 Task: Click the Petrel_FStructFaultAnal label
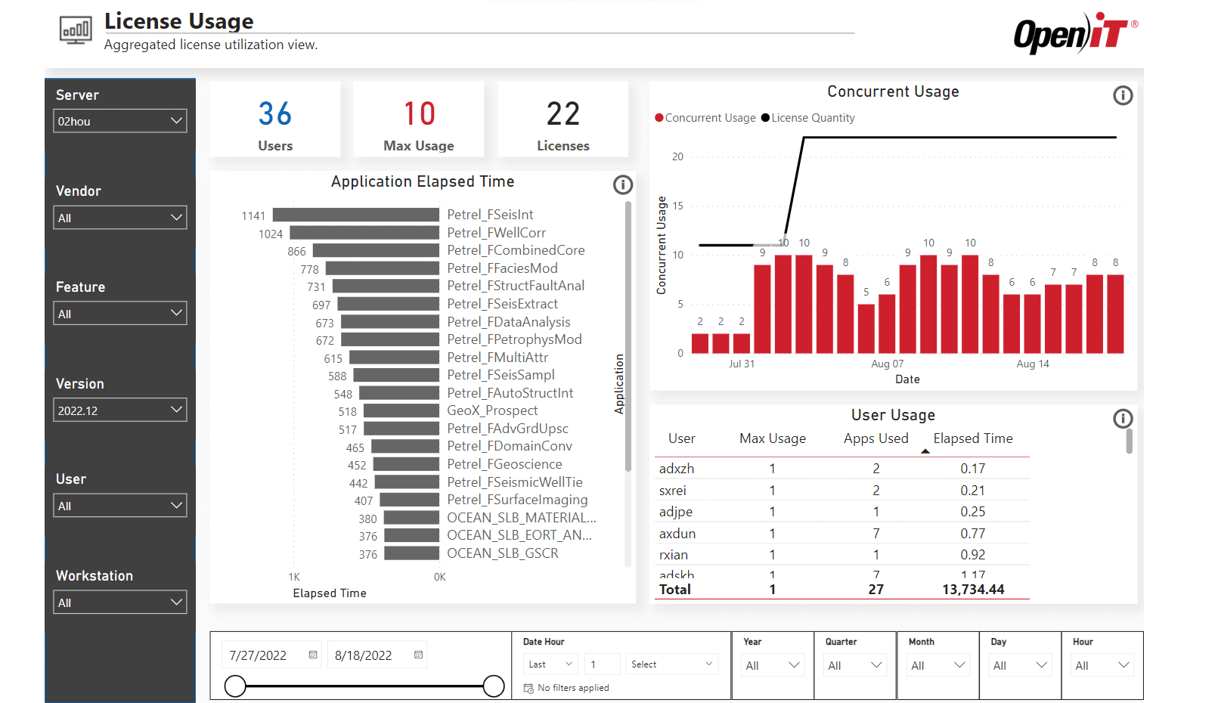tap(516, 286)
